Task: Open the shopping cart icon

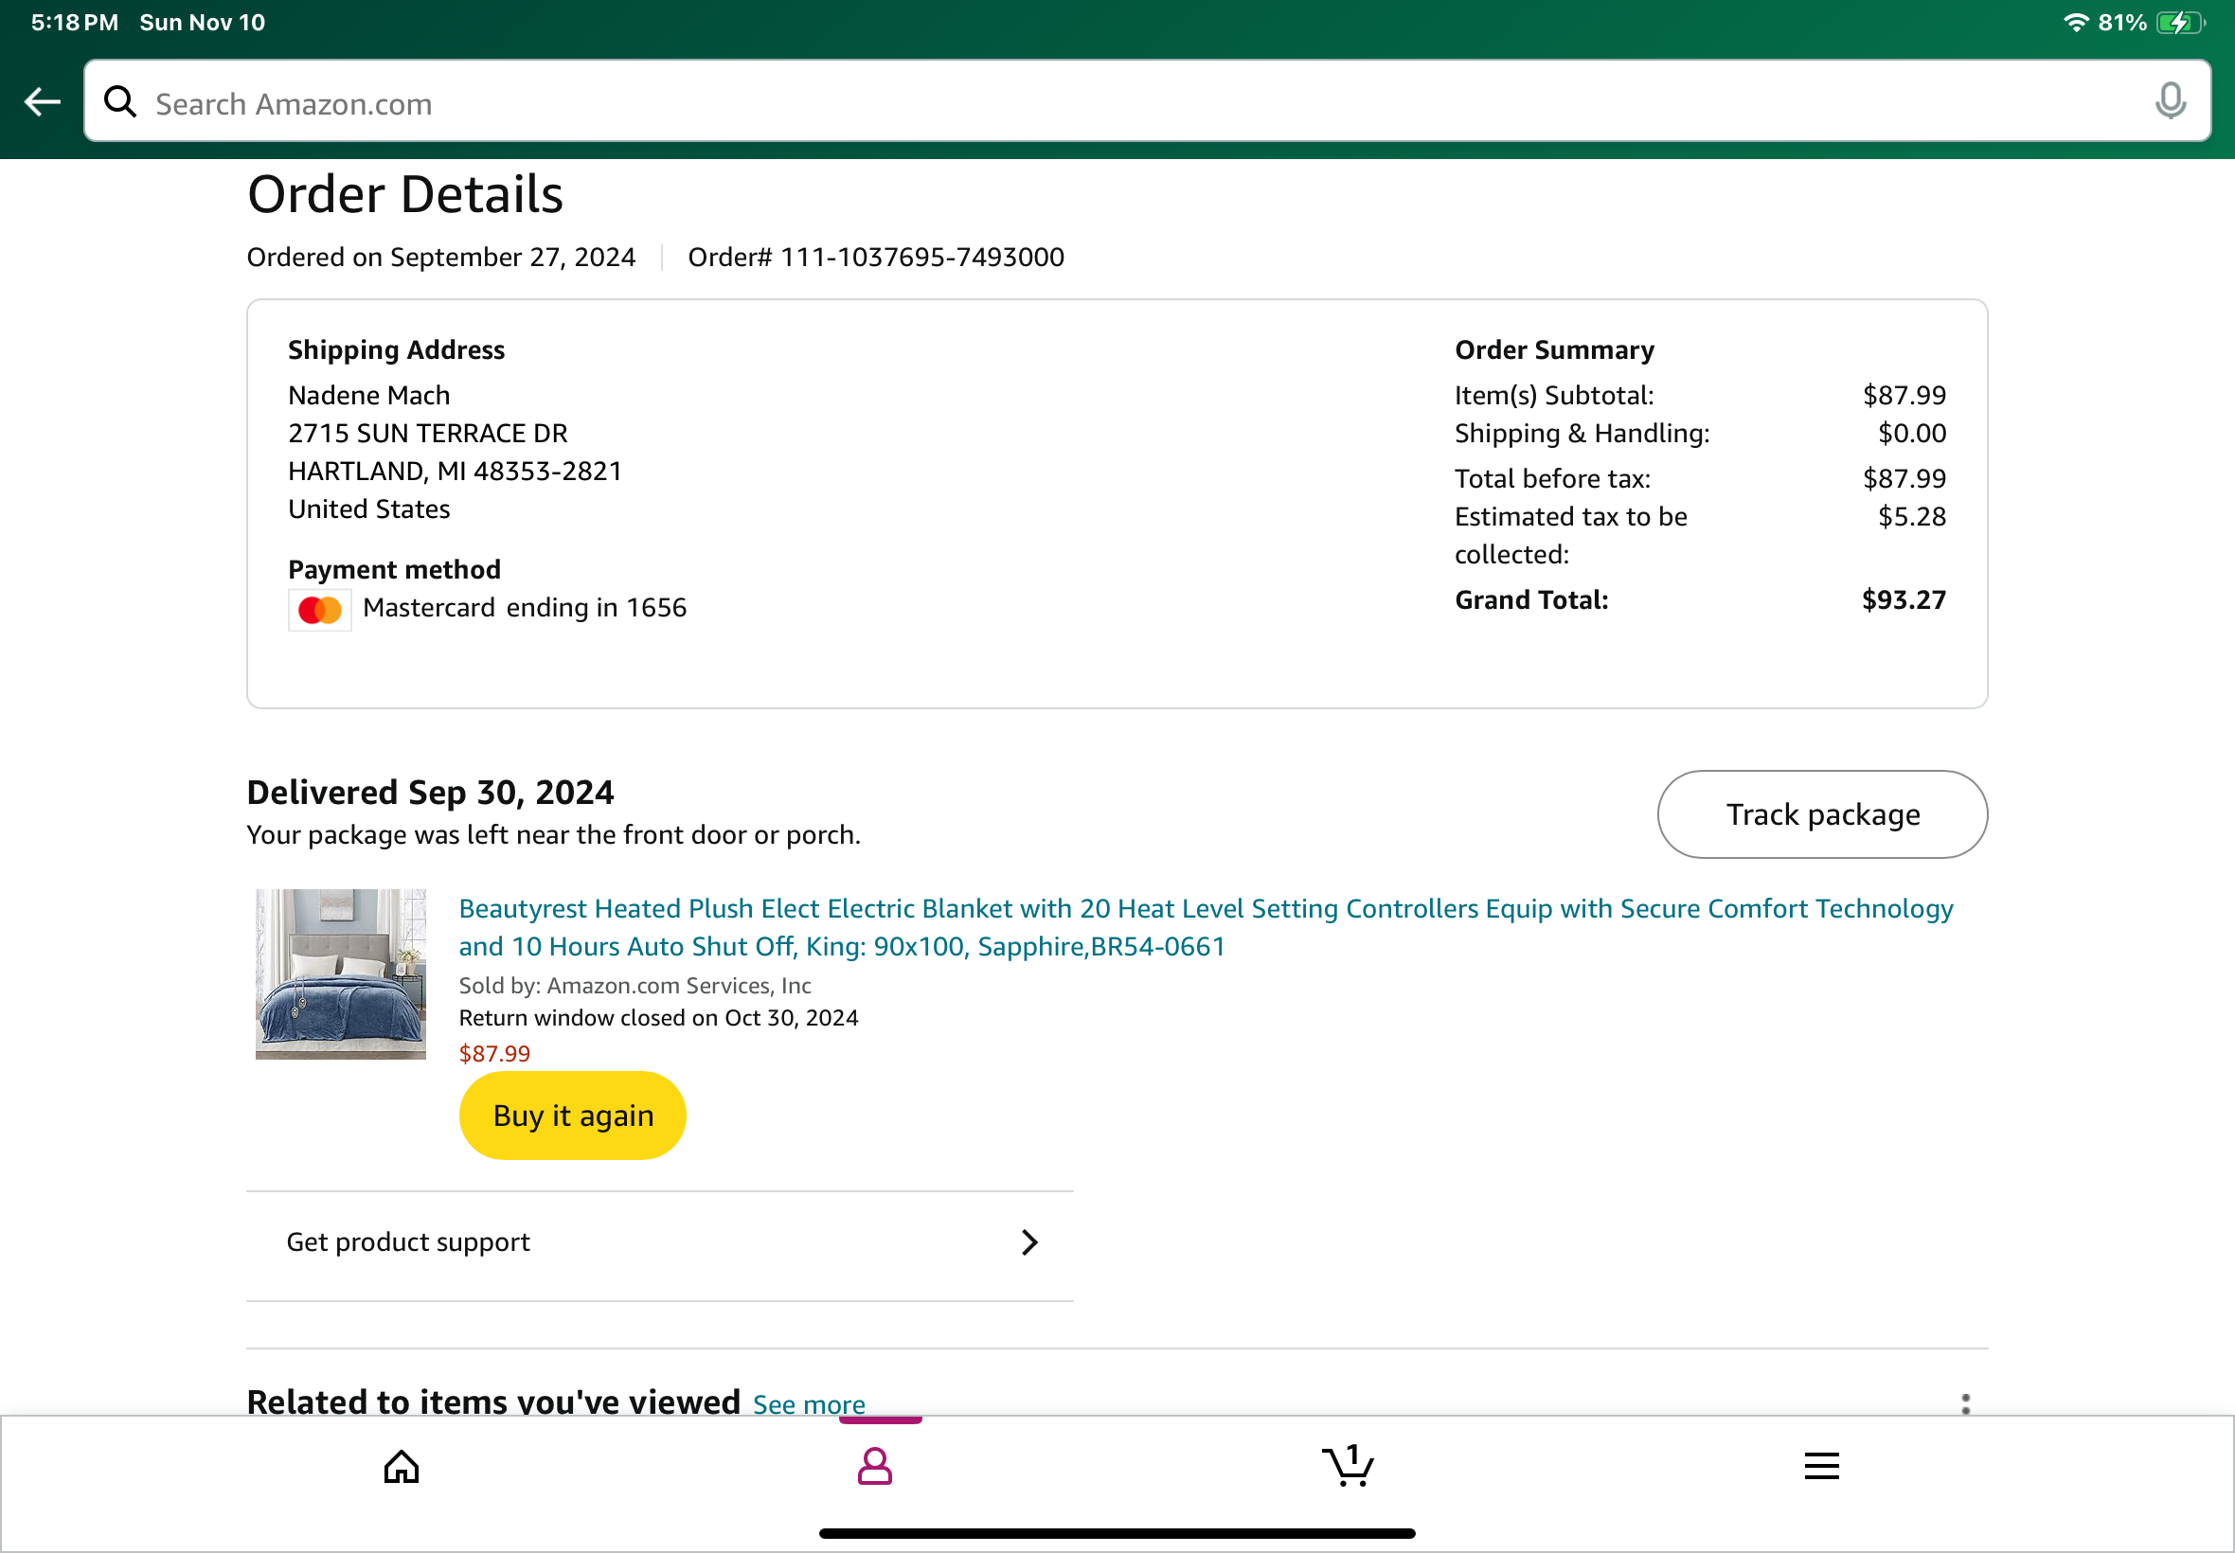Action: pos(1348,1466)
